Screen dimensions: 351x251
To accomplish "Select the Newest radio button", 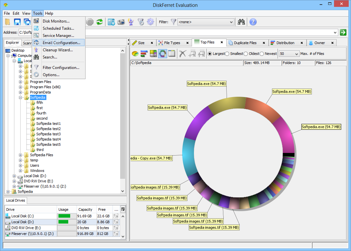I will [x=262, y=54].
